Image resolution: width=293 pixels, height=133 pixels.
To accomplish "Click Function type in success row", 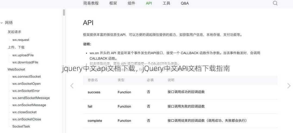I will (124, 92).
